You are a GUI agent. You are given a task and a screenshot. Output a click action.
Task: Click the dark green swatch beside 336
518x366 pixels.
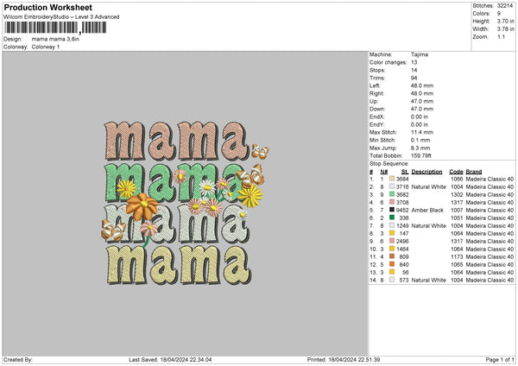pyautogui.click(x=392, y=218)
